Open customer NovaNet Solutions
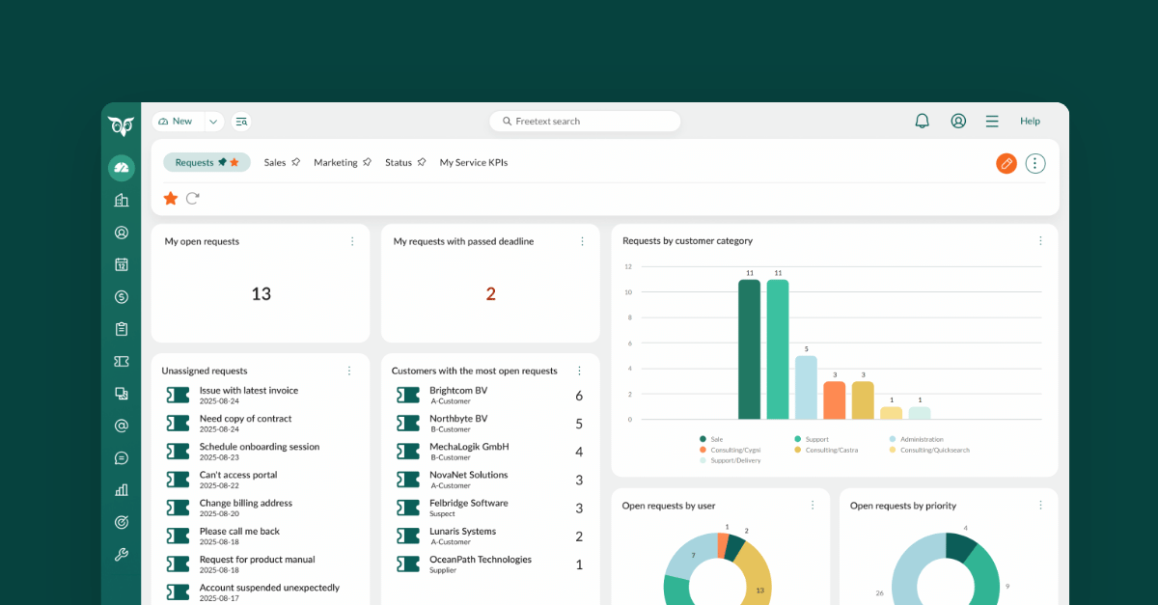This screenshot has height=605, width=1158. 468,475
